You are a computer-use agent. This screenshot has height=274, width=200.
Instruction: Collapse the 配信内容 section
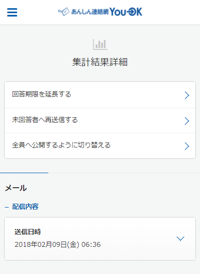point(22,207)
